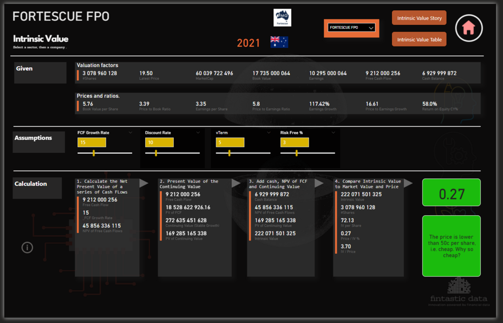Click the home icon button
Image resolution: width=503 pixels, height=323 pixels.
(468, 28)
